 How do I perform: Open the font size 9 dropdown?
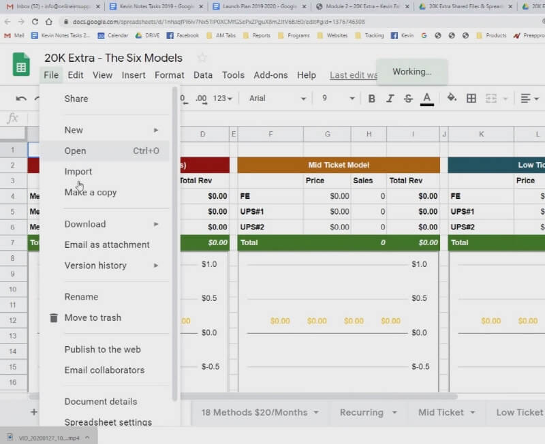(337, 99)
